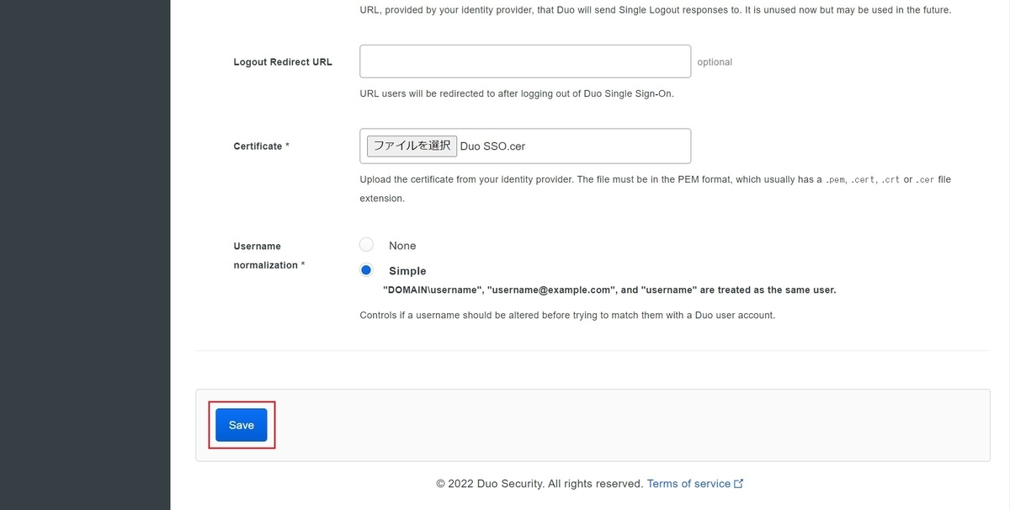This screenshot has width=1010, height=510.
Task: Click the "optional" hint text
Action: (715, 62)
